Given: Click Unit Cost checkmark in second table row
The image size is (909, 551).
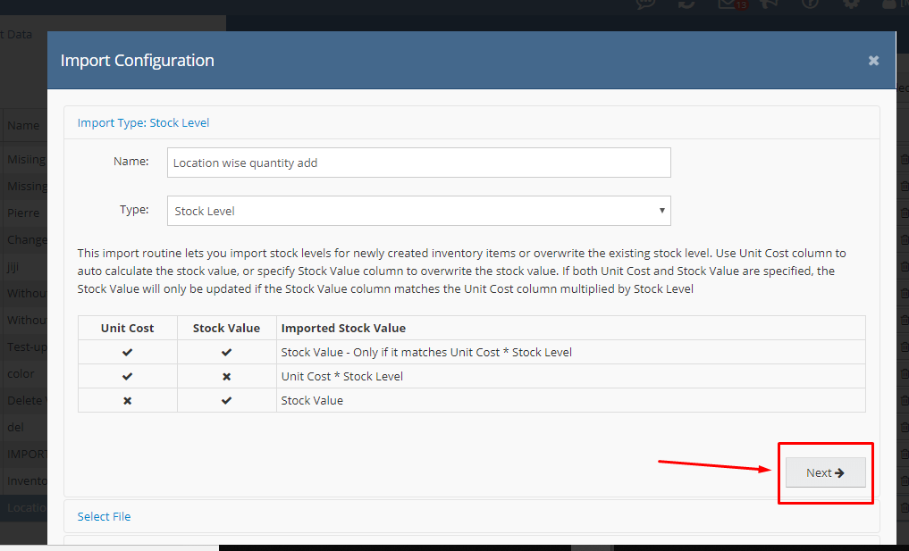Looking at the screenshot, I should click(128, 377).
